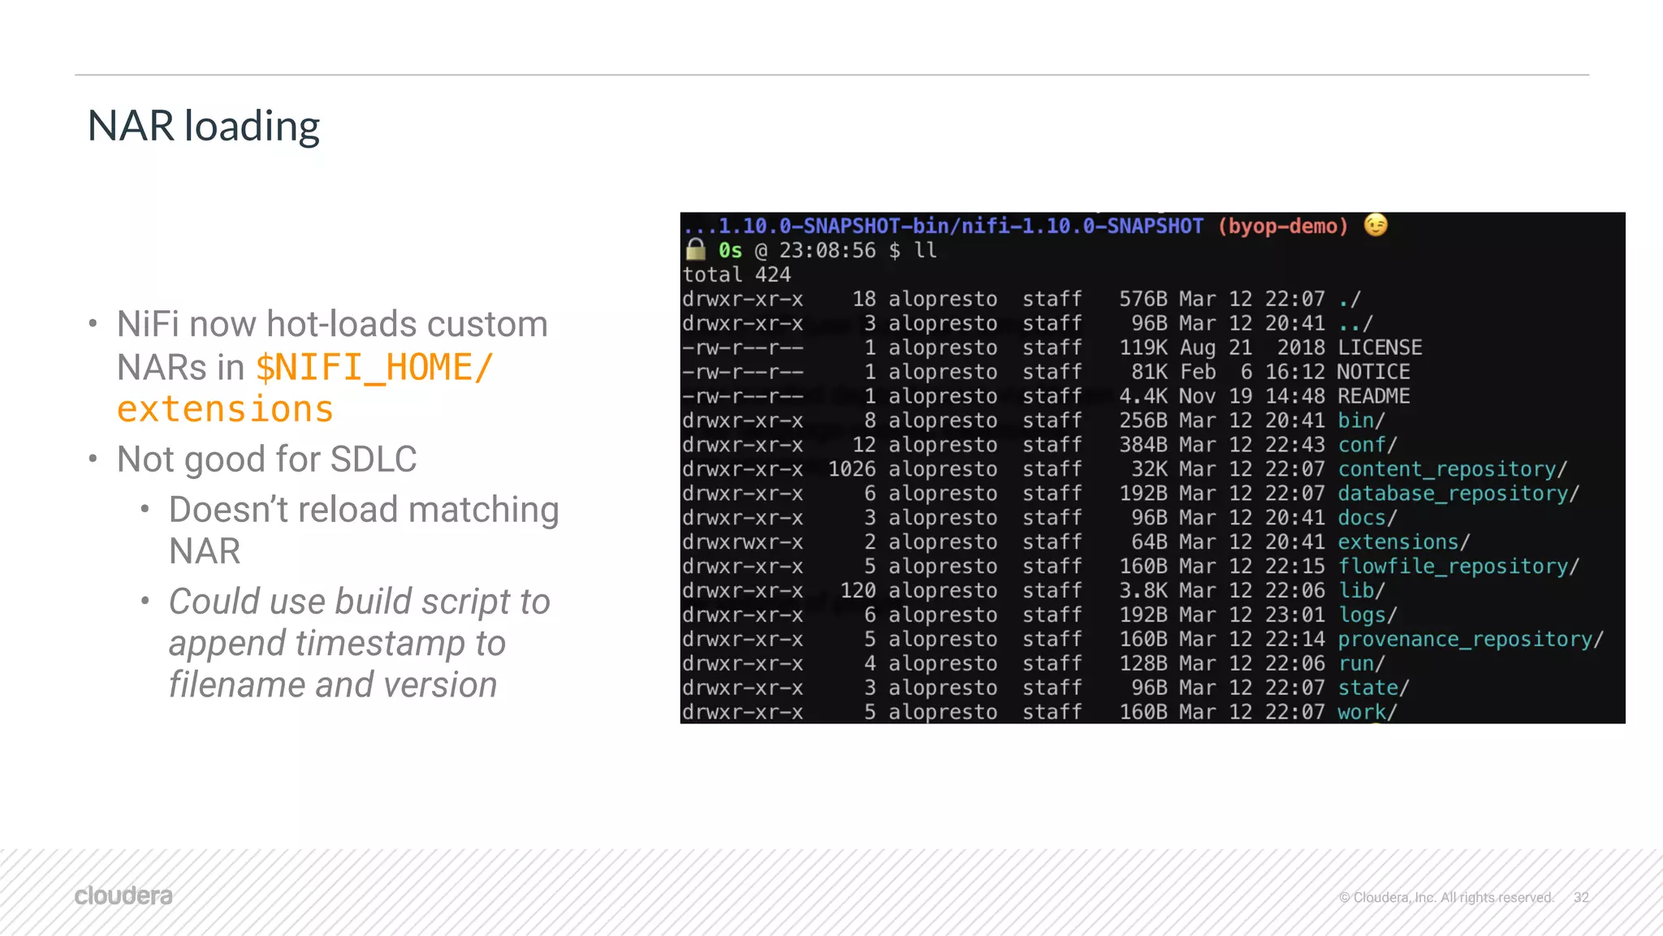Click the 'Doesn't reload matching NAR' sub-bullet

pyautogui.click(x=364, y=530)
